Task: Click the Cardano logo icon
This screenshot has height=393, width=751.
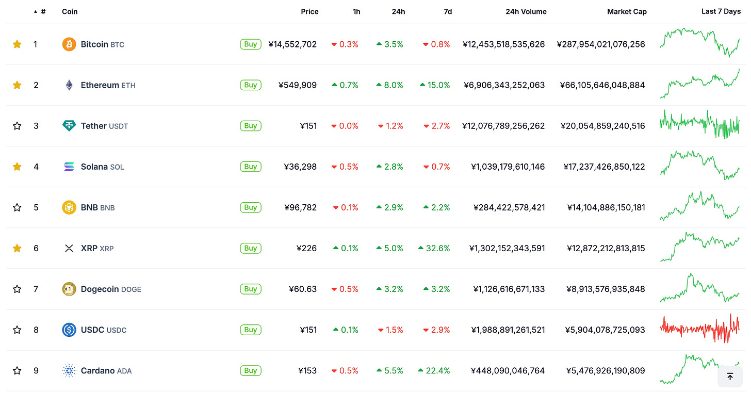Action: click(x=69, y=370)
